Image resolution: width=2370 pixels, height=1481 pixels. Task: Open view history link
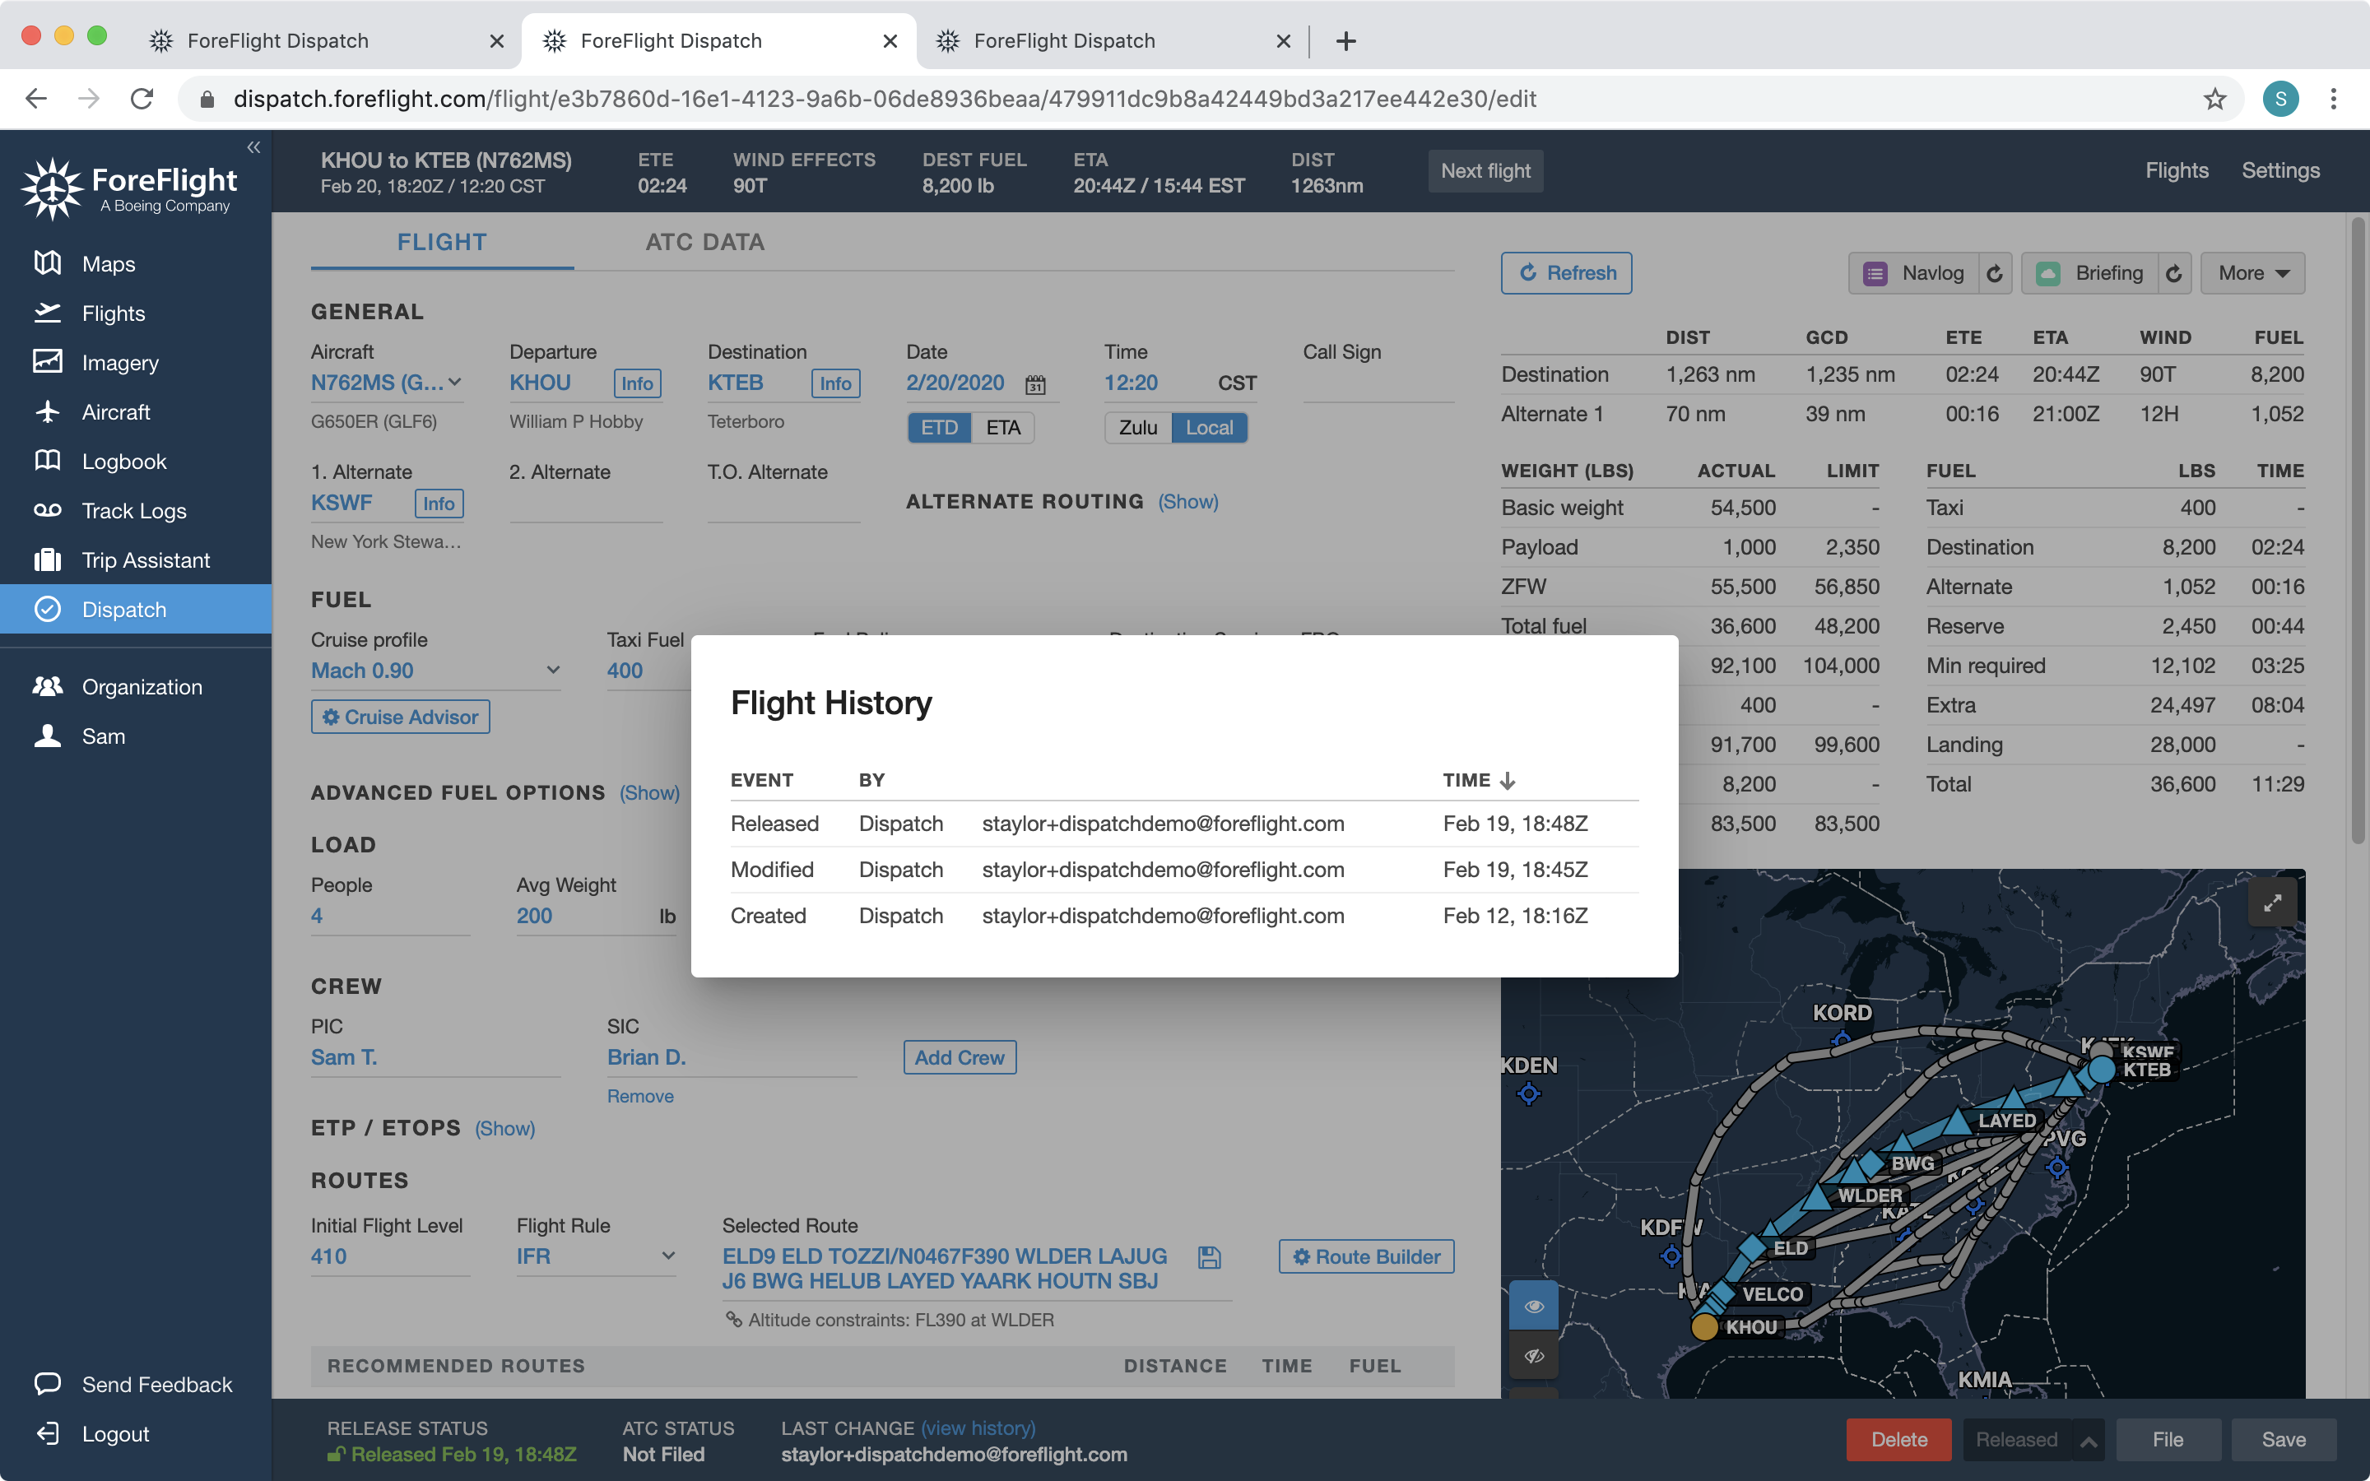tap(978, 1428)
